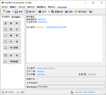The image size is (106, 95).
Task: Click the SP16-FX S/N:A1995119 status text
Action: click(85, 92)
